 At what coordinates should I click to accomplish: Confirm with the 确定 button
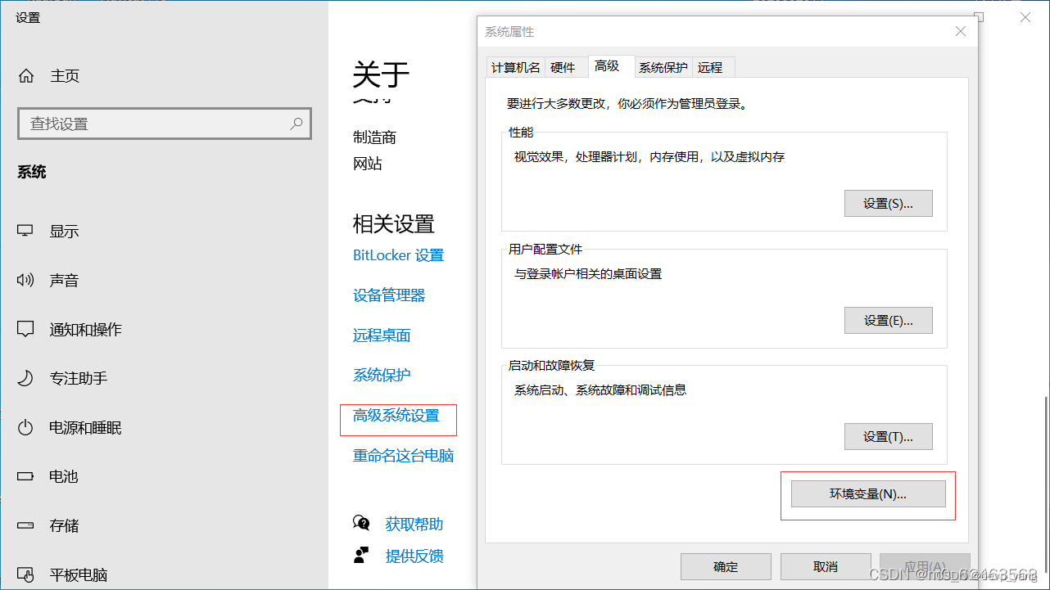click(726, 566)
